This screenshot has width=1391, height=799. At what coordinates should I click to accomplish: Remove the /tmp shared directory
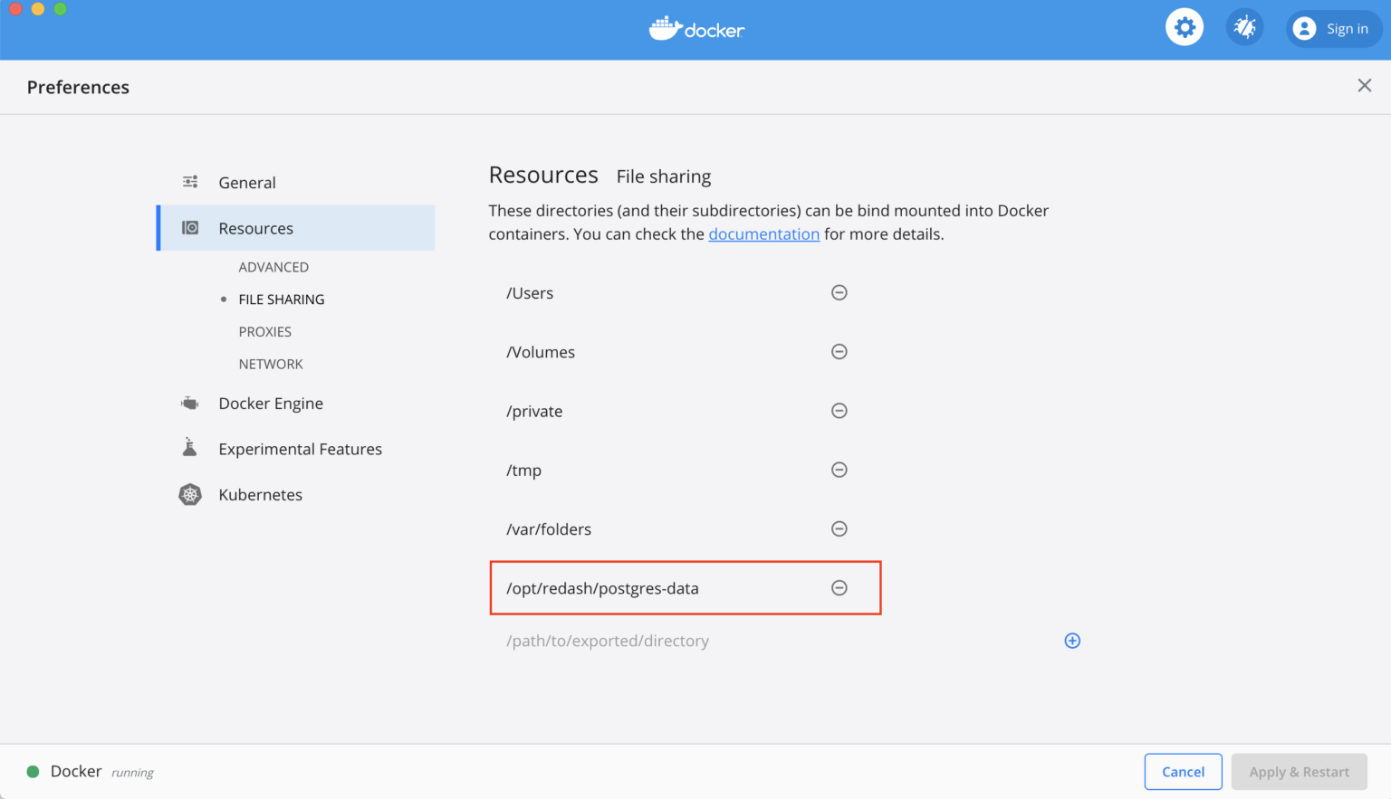(839, 470)
